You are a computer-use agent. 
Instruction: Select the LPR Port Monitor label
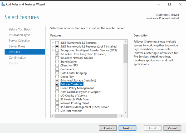tap(71, 111)
